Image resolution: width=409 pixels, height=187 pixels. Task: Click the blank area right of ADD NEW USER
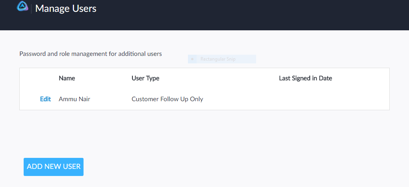point(236,167)
